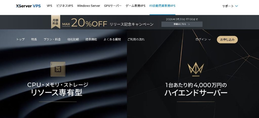Open the GPUサーバー page
Image resolution: width=259 pixels, height=118 pixels.
113,6
